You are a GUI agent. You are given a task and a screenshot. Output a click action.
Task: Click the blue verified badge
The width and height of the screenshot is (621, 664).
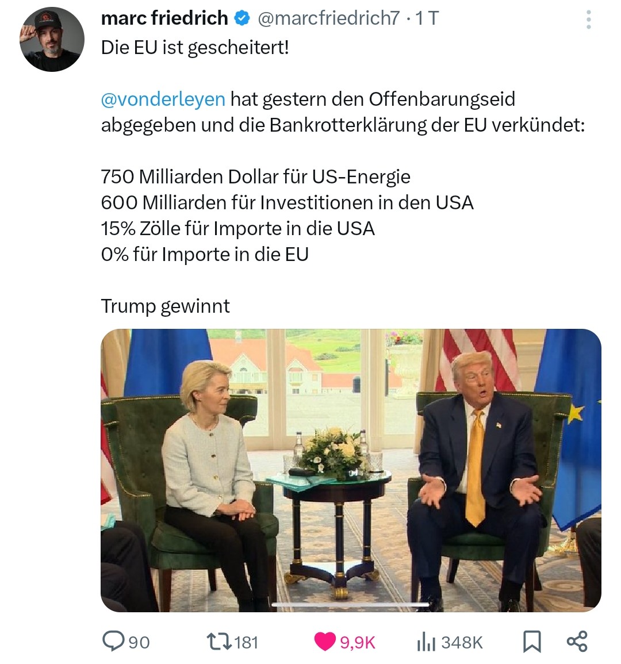pos(242,18)
